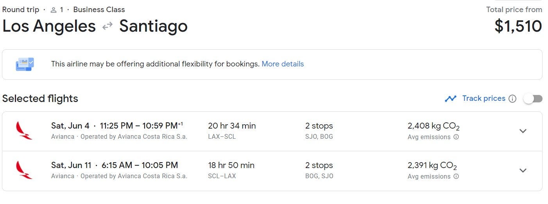This screenshot has width=548, height=204.
Task: Click the passenger count person icon
Action: [54, 10]
